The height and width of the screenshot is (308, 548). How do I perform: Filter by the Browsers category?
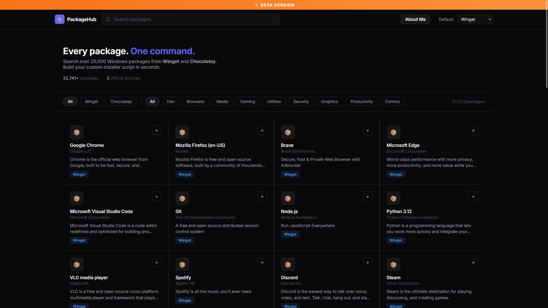196,102
